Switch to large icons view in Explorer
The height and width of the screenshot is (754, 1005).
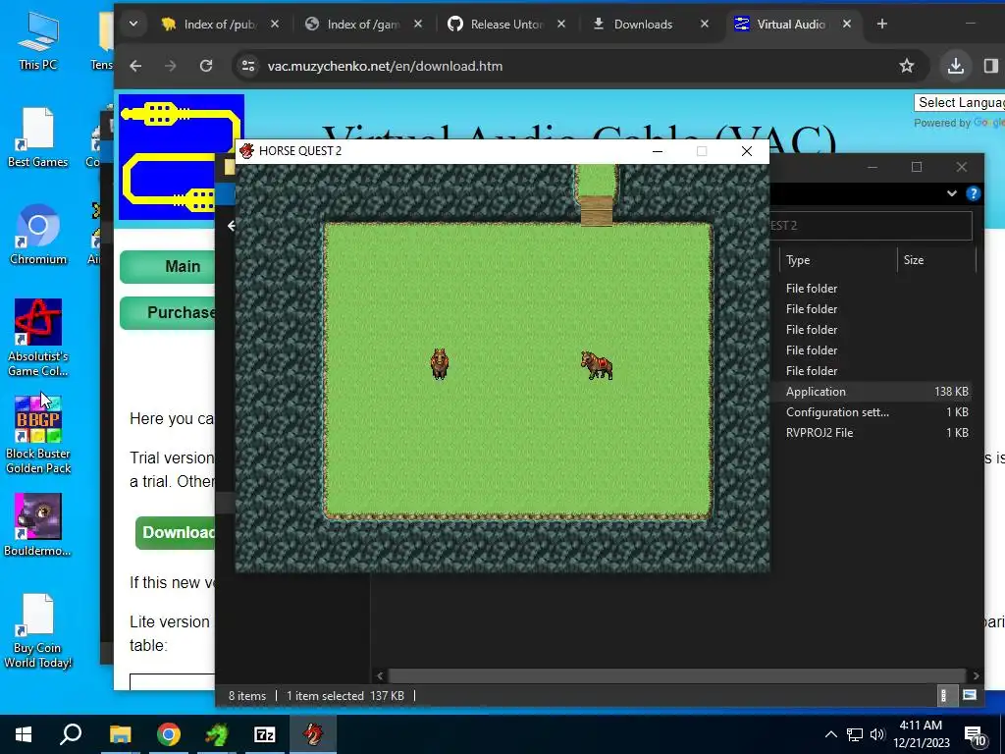click(969, 696)
